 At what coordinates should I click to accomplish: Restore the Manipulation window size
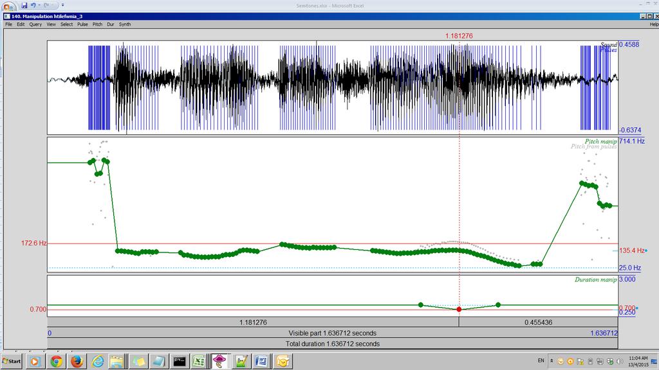650,16
